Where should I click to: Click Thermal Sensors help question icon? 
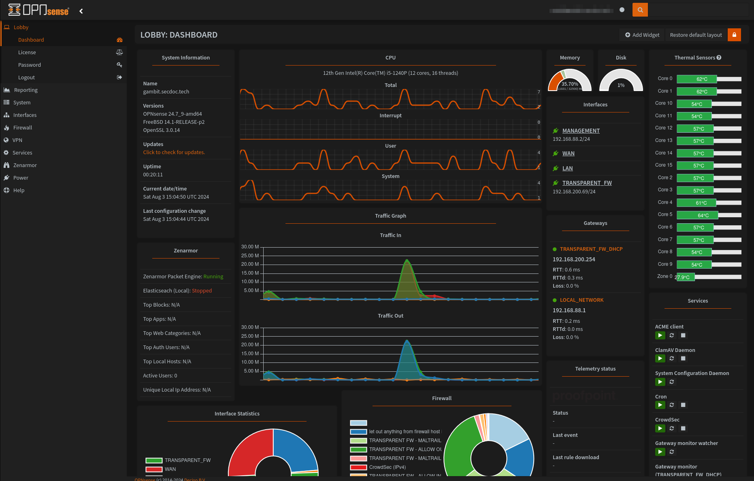[x=719, y=57]
